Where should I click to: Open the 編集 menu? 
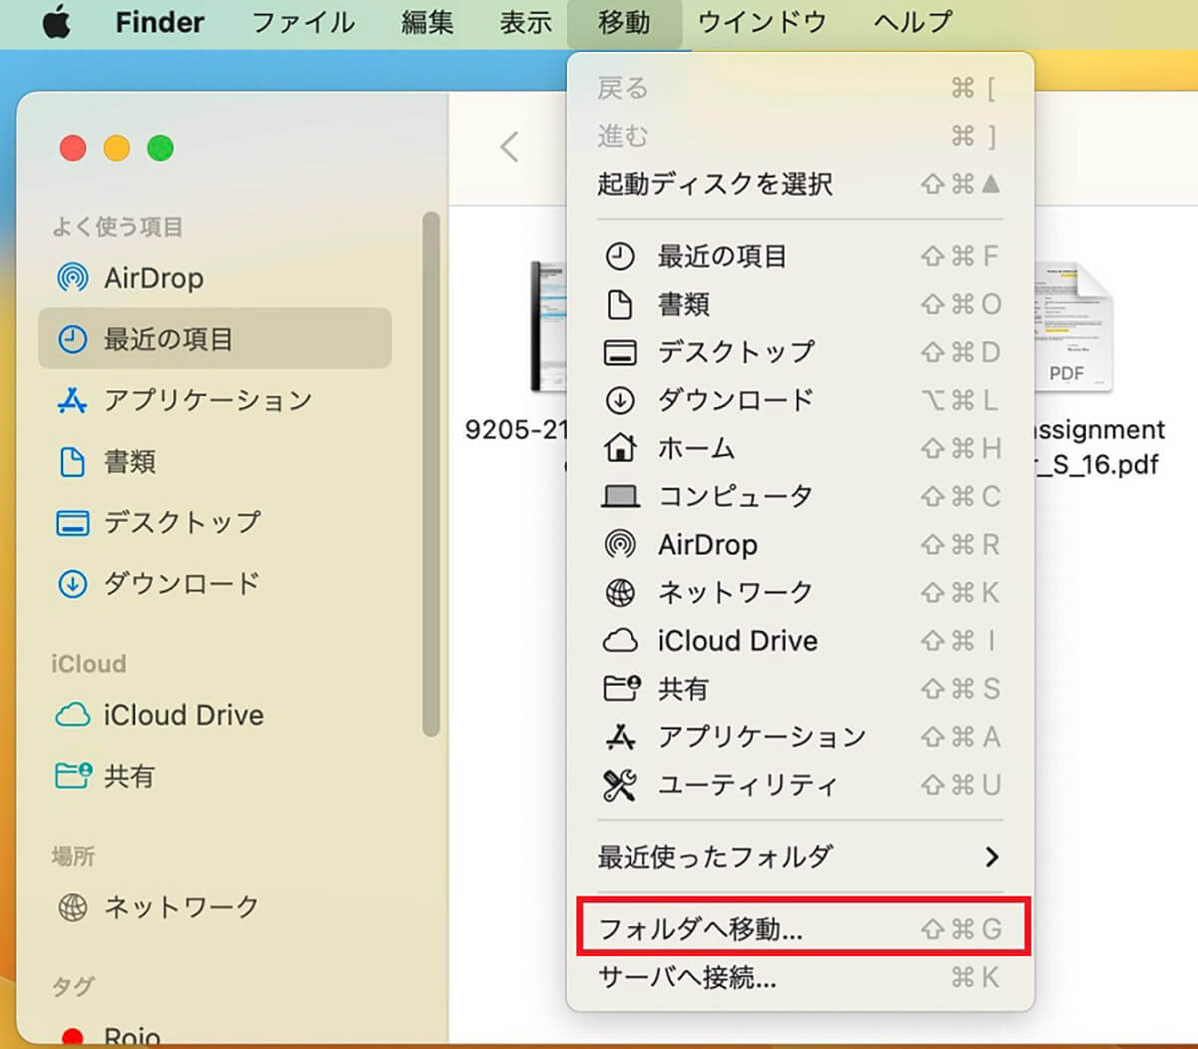(x=427, y=22)
